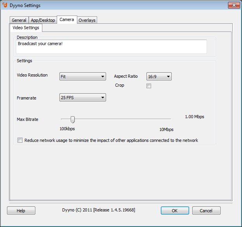Click the Cancel button
This screenshot has width=242, height=227.
click(x=206, y=211)
